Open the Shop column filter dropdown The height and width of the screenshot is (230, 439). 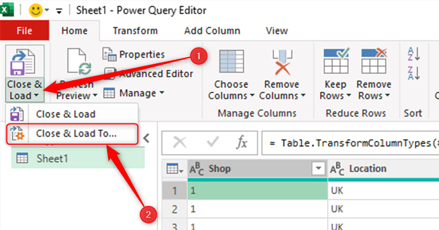(318, 169)
